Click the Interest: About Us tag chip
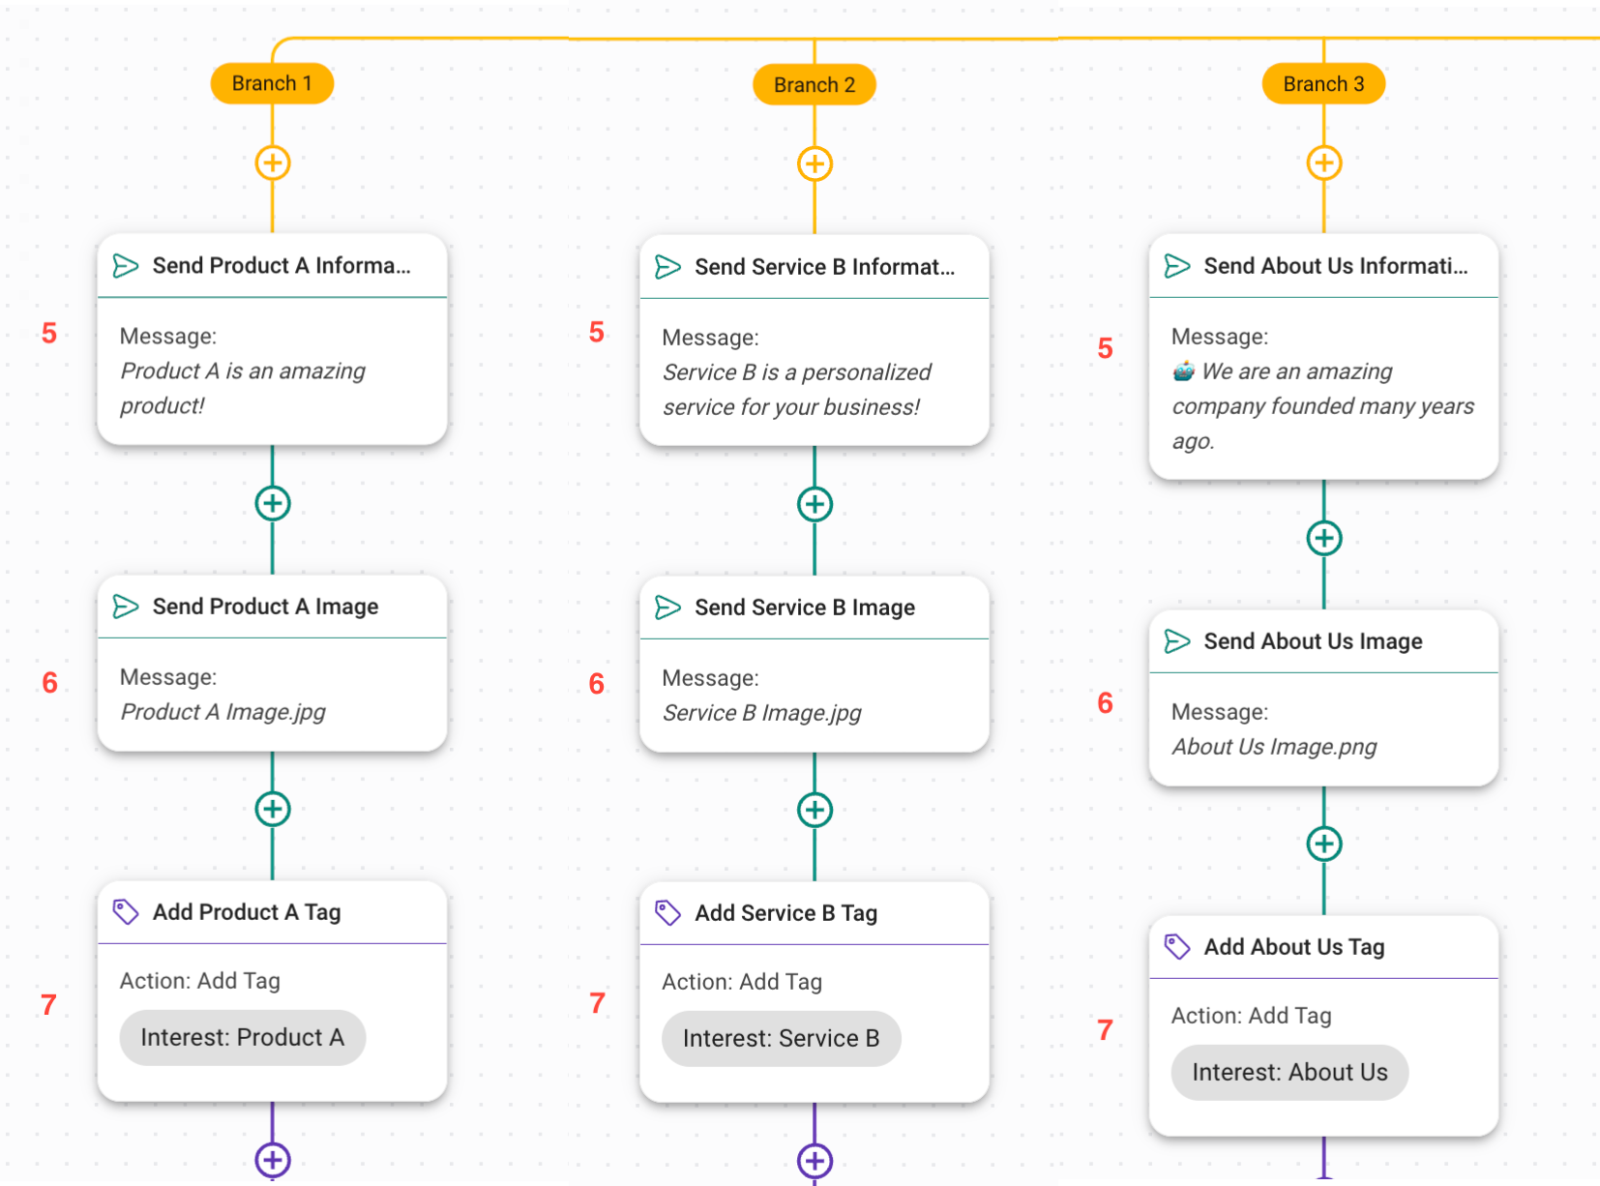The width and height of the screenshot is (1600, 1186). 1289,1073
